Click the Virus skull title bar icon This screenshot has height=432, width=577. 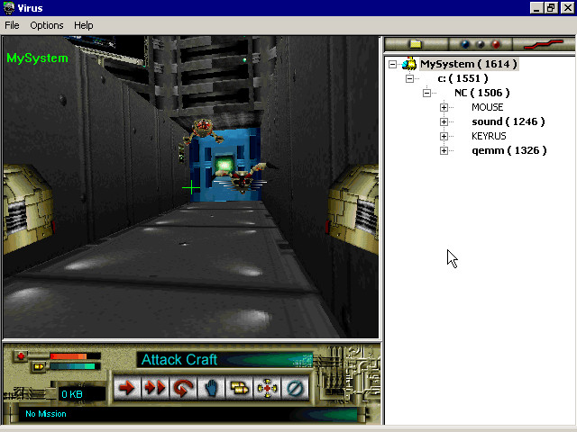click(8, 8)
